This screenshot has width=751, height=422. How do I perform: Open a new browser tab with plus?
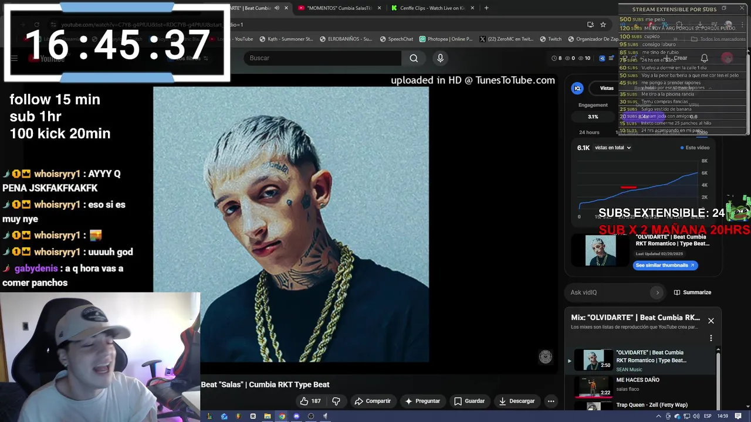click(486, 8)
